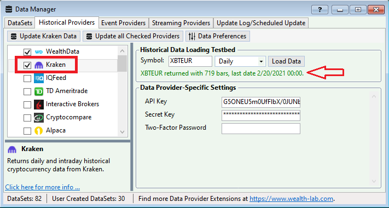Click the API Key field
The height and width of the screenshot is (208, 389).
(x=261, y=102)
